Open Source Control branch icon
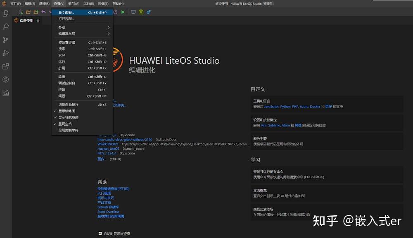The image size is (413, 238). (5, 40)
